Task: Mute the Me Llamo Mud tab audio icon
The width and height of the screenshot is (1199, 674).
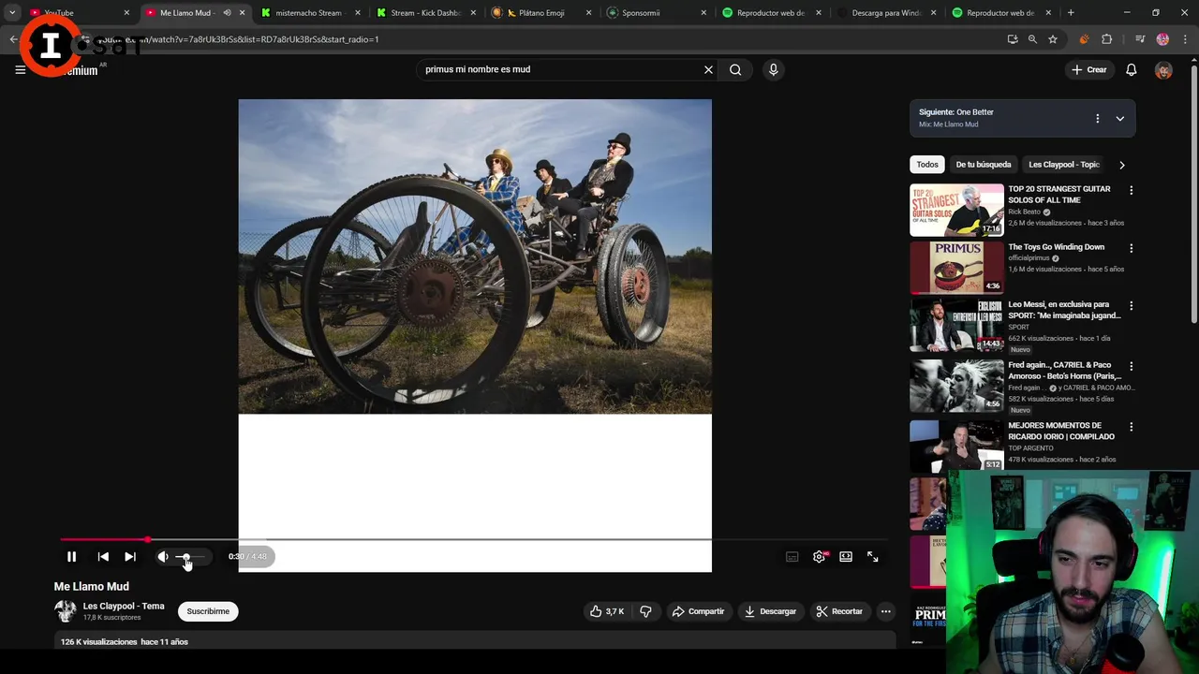Action: [227, 13]
